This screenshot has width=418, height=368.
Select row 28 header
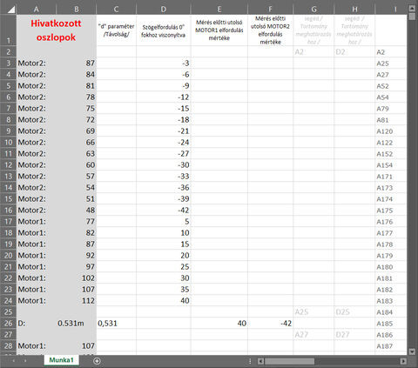[8, 346]
